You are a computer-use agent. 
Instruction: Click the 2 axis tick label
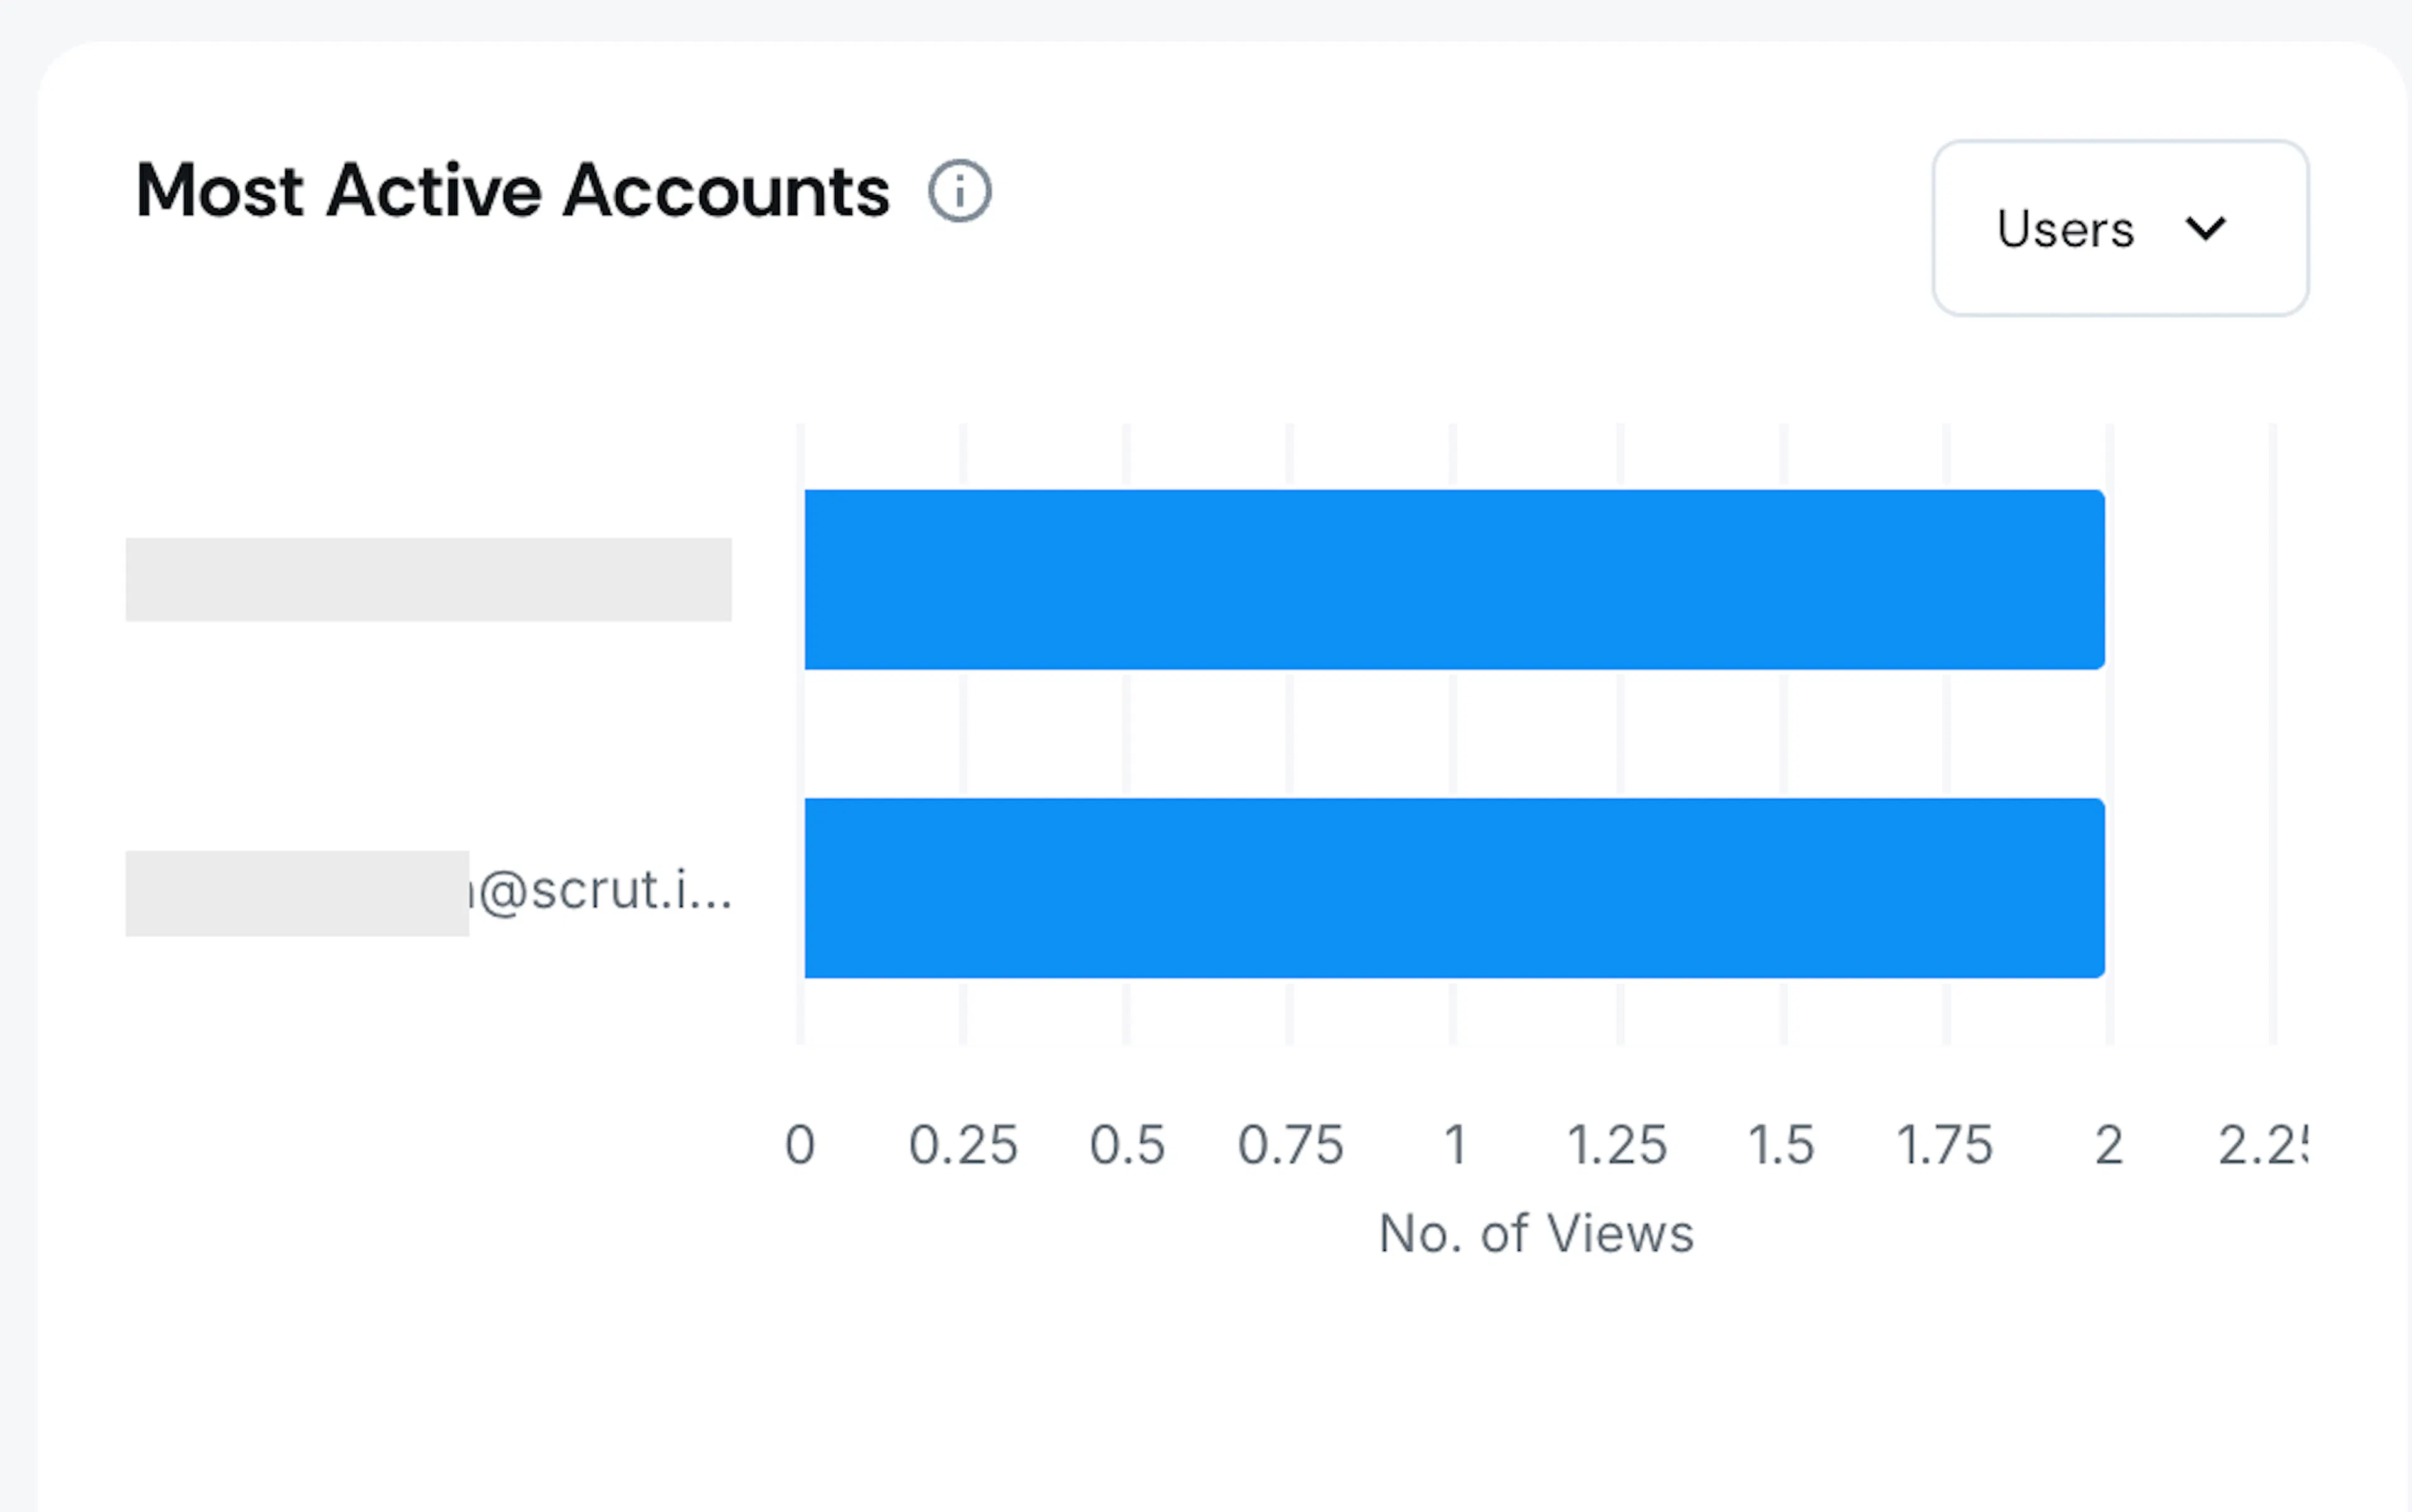click(x=2109, y=1145)
